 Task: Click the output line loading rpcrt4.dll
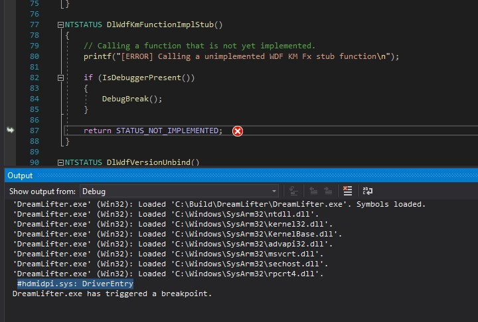click(x=168, y=274)
